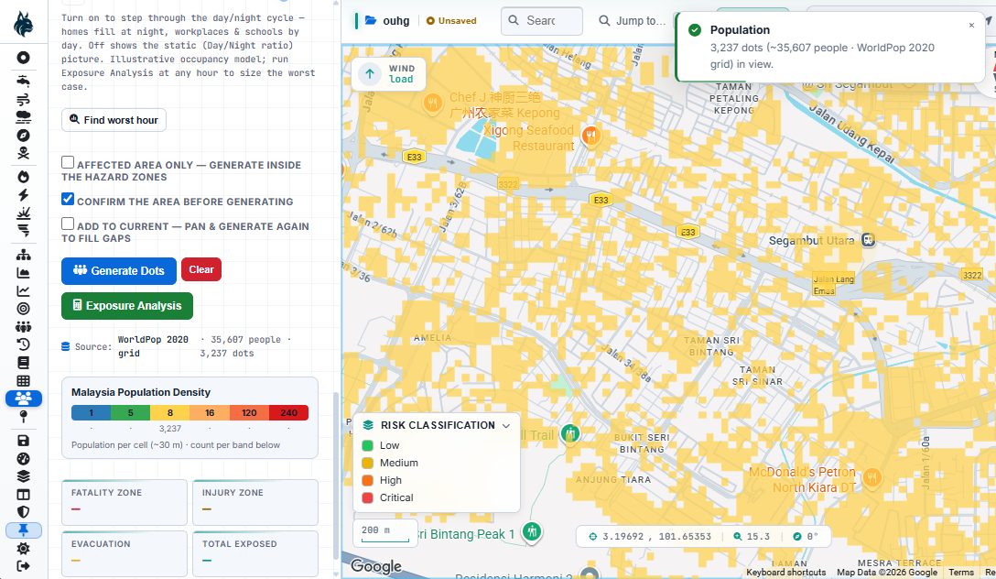Click the light orange density band labeled 16
Screen dimensions: 996x579
tap(210, 413)
